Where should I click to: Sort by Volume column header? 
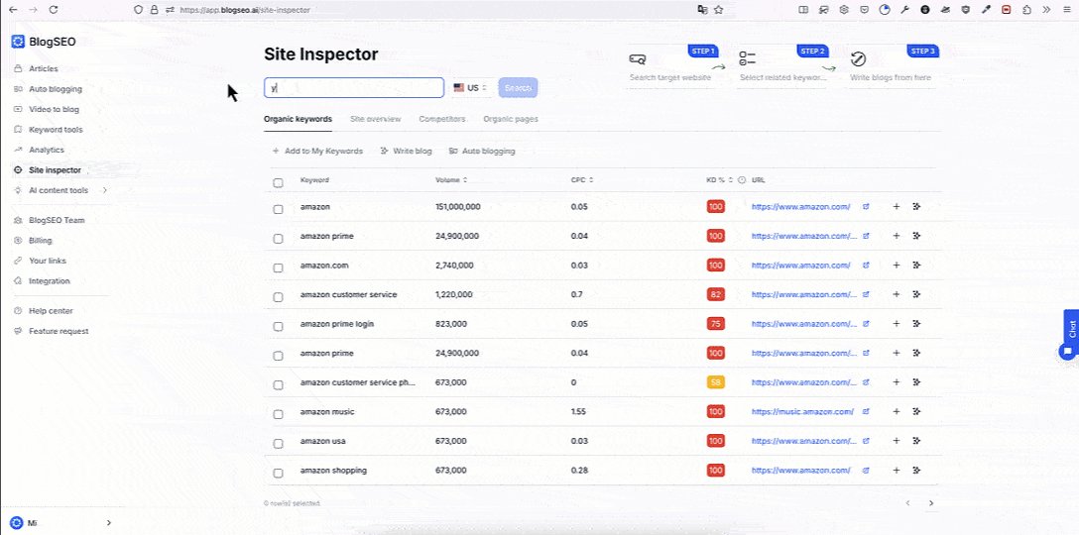point(451,180)
